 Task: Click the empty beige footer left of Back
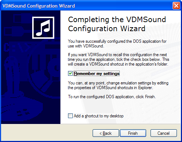[46, 133]
